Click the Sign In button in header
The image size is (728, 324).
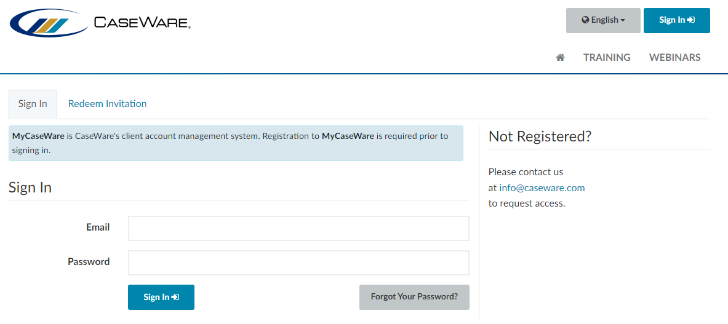click(x=676, y=20)
